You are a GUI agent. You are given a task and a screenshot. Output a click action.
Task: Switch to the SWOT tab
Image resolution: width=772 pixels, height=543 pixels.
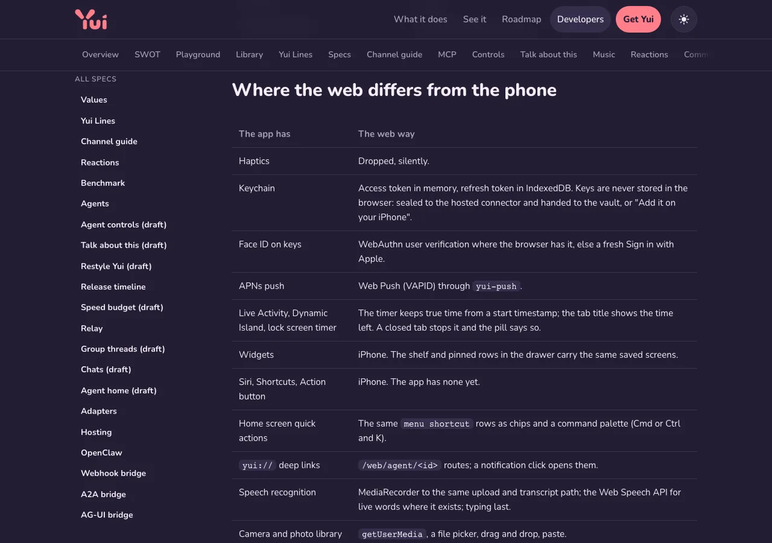147,54
